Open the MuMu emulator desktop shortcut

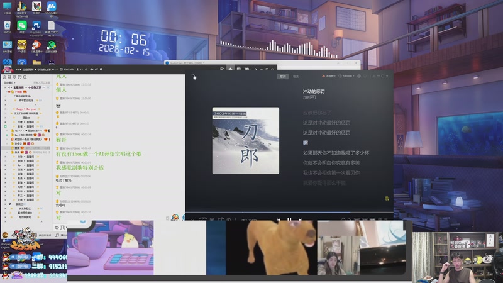click(x=52, y=9)
